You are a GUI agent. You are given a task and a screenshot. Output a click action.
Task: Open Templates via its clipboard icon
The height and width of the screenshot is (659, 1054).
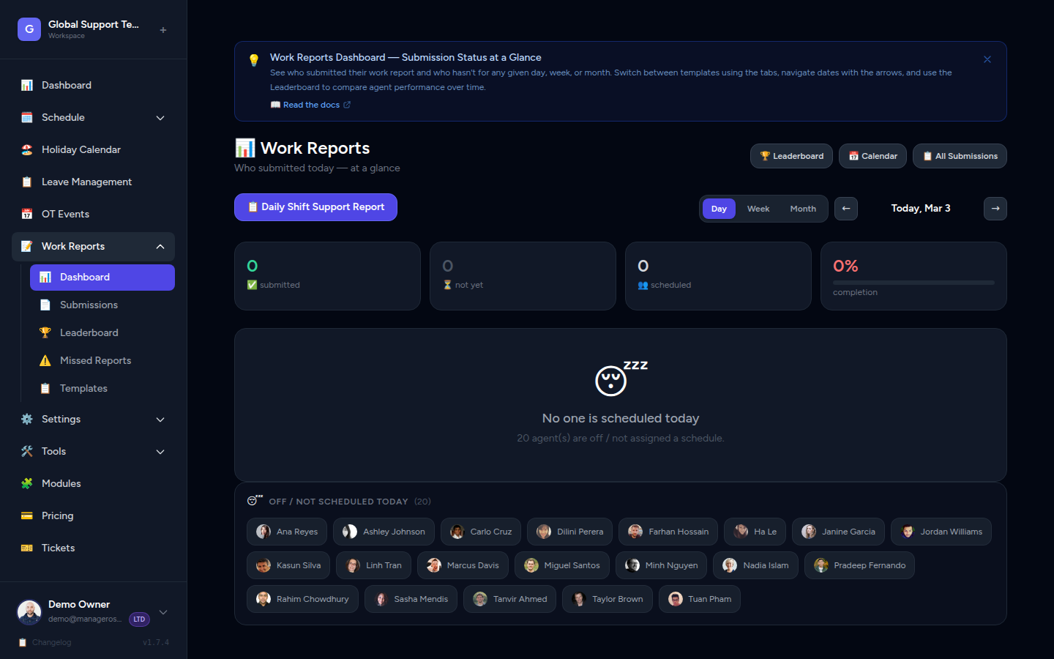click(x=44, y=388)
